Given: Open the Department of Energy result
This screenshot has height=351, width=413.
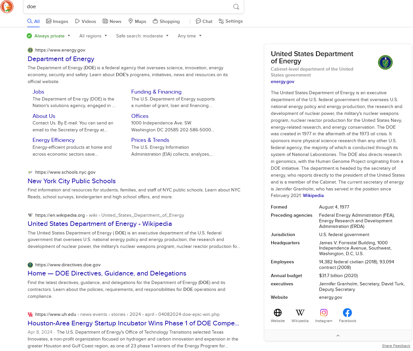Looking at the screenshot, I should 61,59.
